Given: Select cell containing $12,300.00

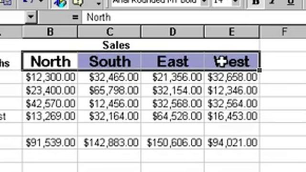Looking at the screenshot, I should (50, 77).
